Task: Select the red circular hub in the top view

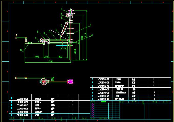Action: 44,82
